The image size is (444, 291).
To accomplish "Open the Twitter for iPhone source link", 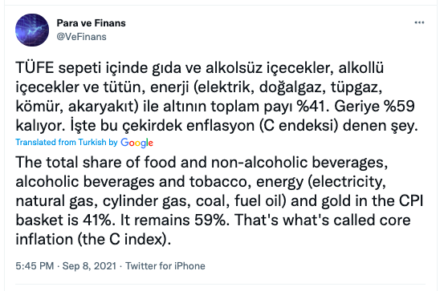I will (x=165, y=266).
